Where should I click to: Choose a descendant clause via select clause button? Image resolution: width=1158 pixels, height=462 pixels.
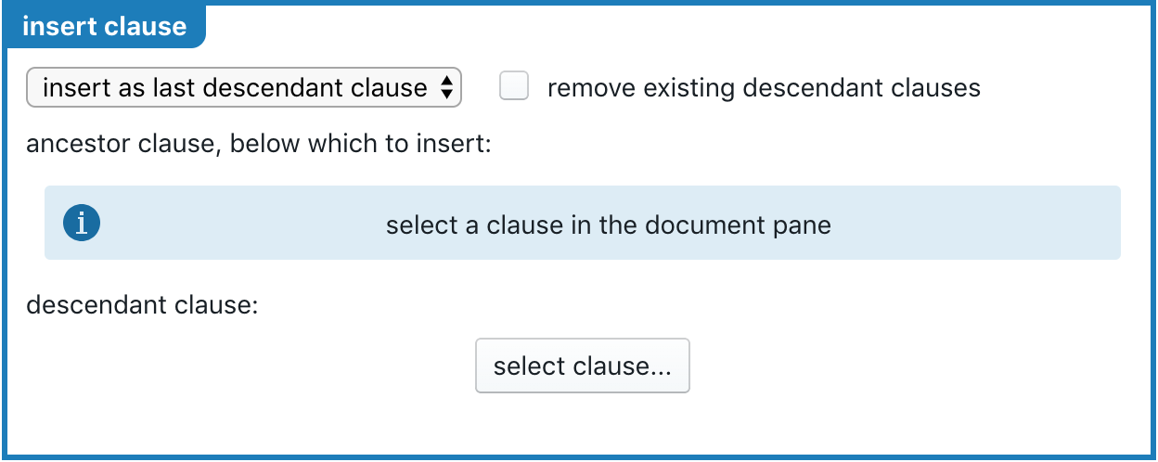(583, 366)
